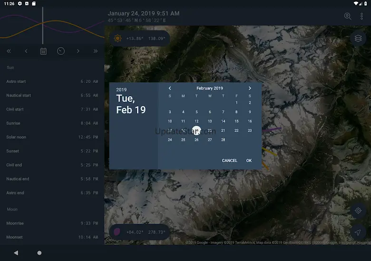371x261 pixels.
Task: Tap the Moonset row
Action: [x=52, y=237]
